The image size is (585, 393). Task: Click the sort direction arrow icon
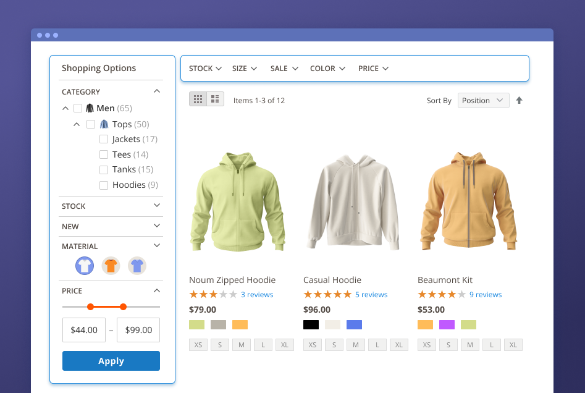pyautogui.click(x=519, y=101)
